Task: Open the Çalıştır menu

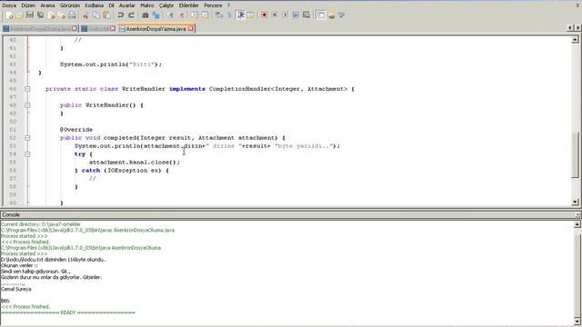Action: (166, 5)
